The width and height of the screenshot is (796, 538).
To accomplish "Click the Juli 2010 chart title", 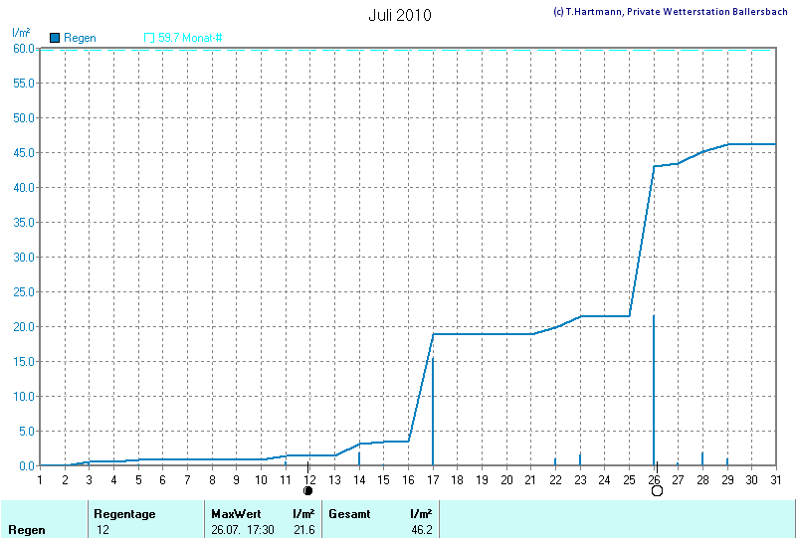I will (400, 16).
